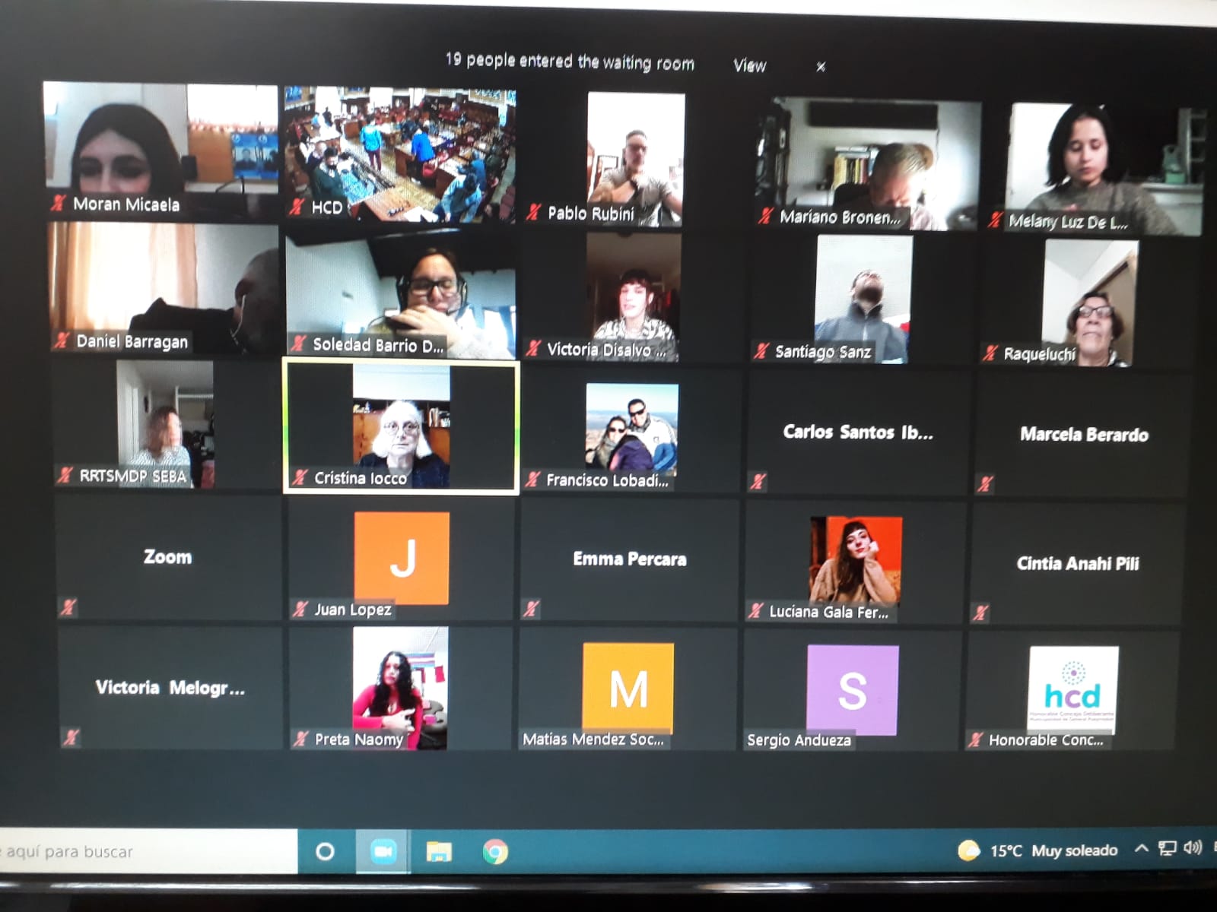View the waiting room participants
Screen dimensions: 1217x912
pos(749,65)
